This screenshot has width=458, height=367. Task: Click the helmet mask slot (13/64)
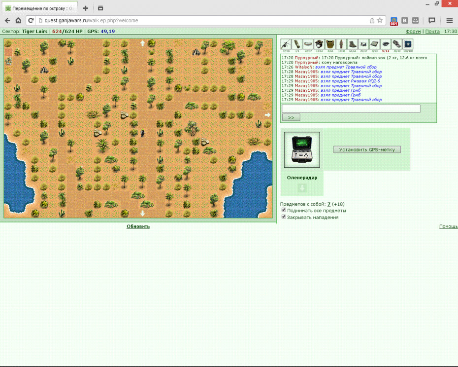(x=319, y=44)
